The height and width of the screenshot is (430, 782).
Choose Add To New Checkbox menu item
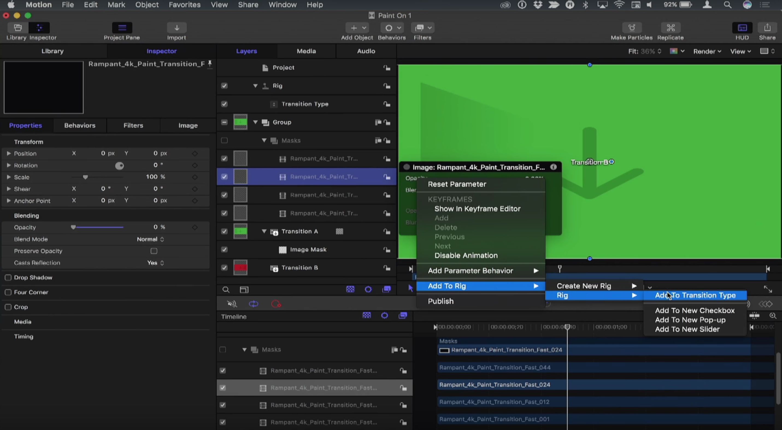click(x=695, y=310)
